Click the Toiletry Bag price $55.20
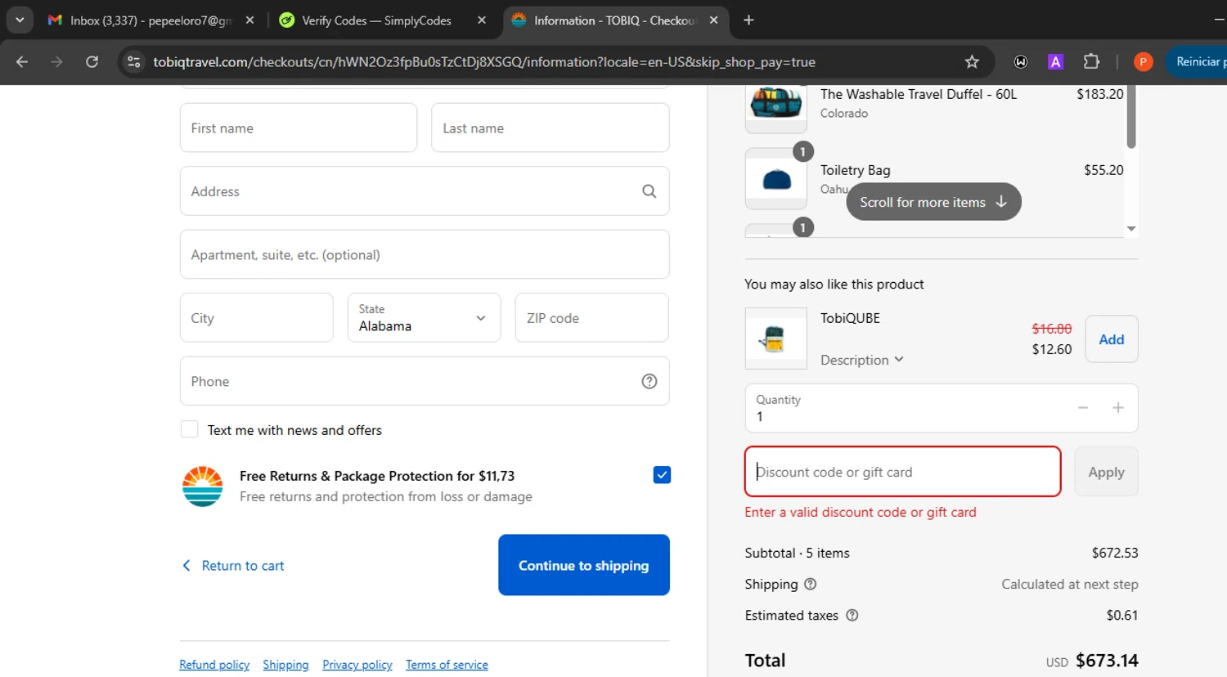 (x=1103, y=170)
